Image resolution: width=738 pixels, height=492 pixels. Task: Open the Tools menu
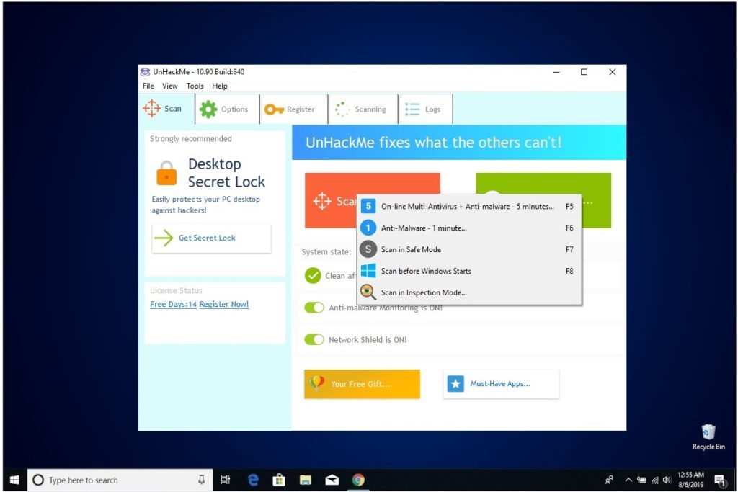click(195, 86)
